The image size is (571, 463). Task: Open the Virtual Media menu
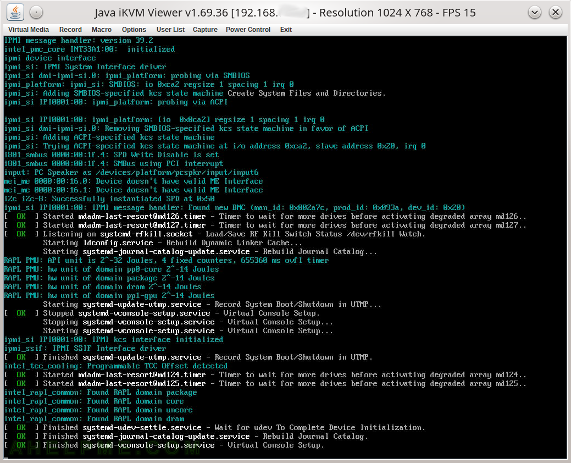[x=29, y=30]
